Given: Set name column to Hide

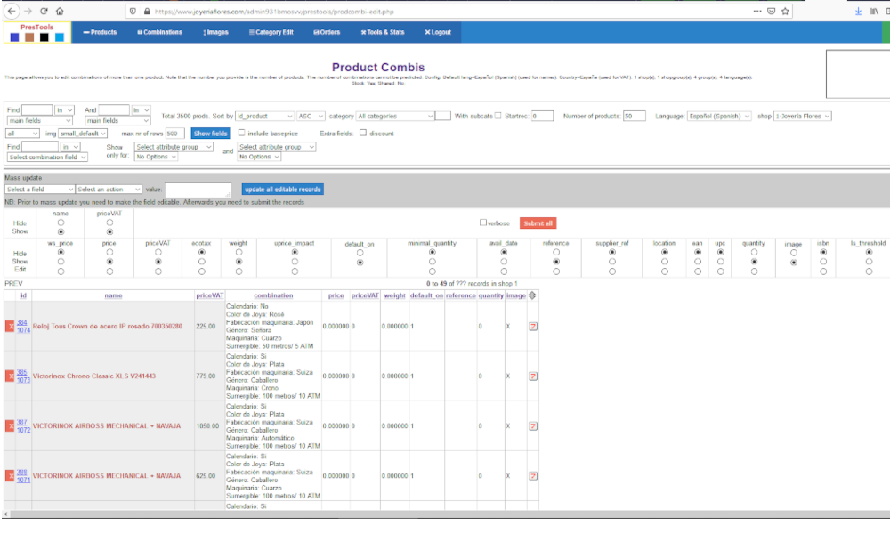Looking at the screenshot, I should pyautogui.click(x=61, y=223).
